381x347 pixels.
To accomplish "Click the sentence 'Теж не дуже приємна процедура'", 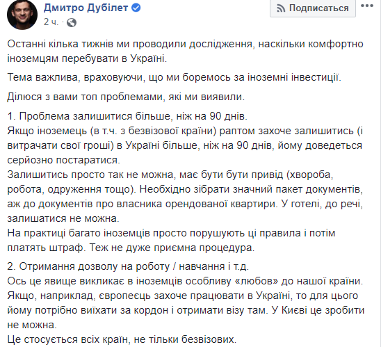I will [x=172, y=248].
